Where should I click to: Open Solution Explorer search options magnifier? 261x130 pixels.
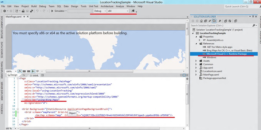[x=254, y=25]
